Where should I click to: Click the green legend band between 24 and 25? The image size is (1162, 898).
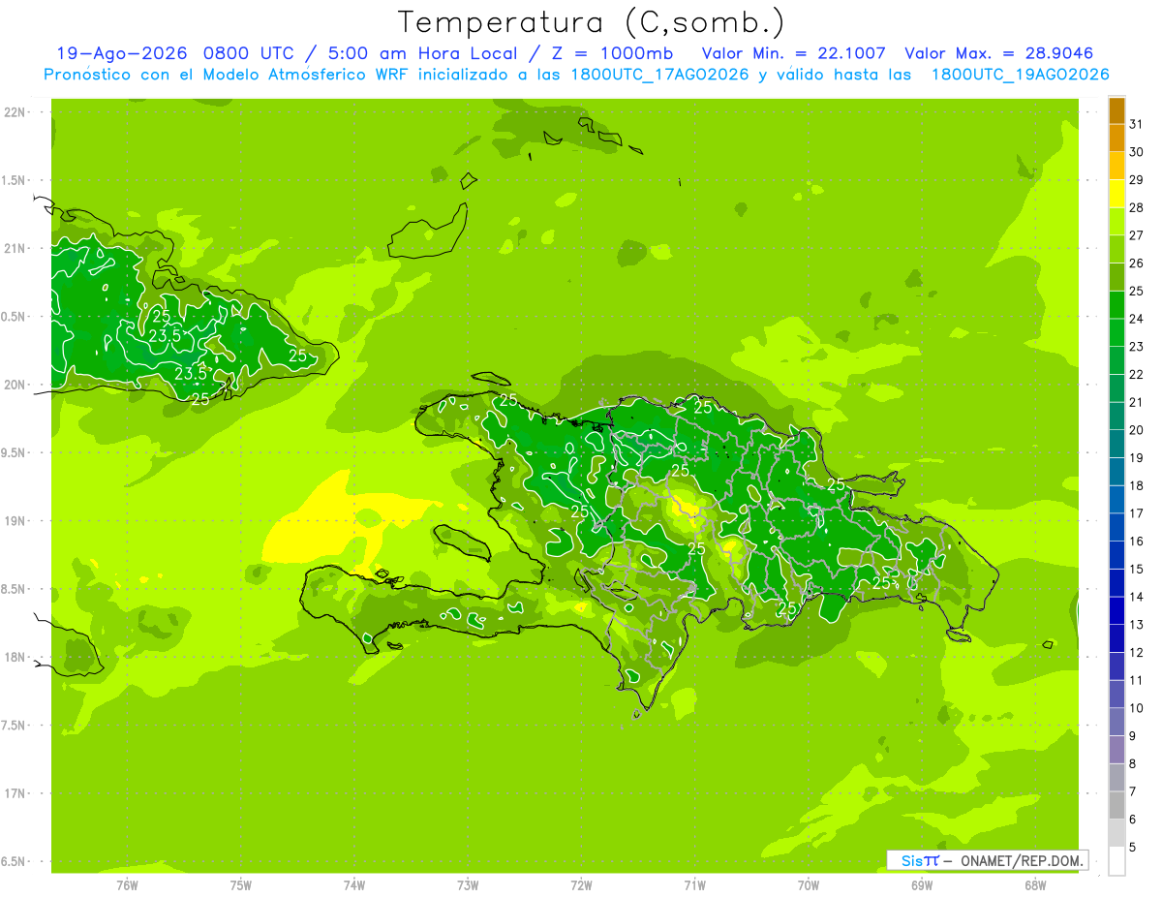pyautogui.click(x=1116, y=304)
